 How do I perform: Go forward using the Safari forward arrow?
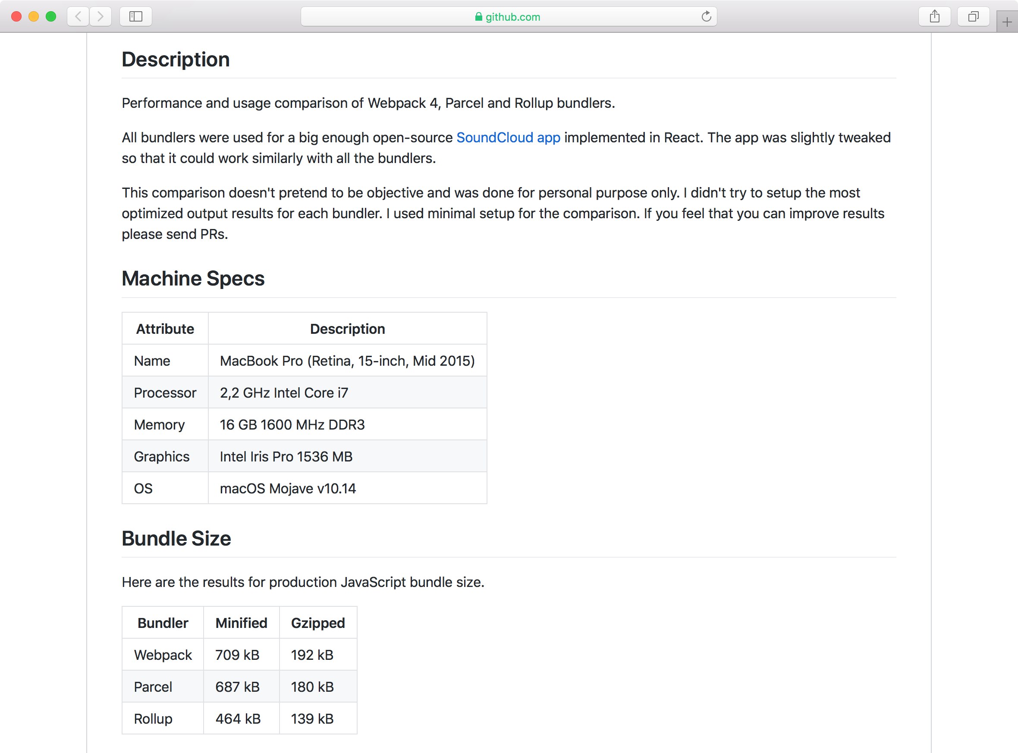(x=101, y=17)
